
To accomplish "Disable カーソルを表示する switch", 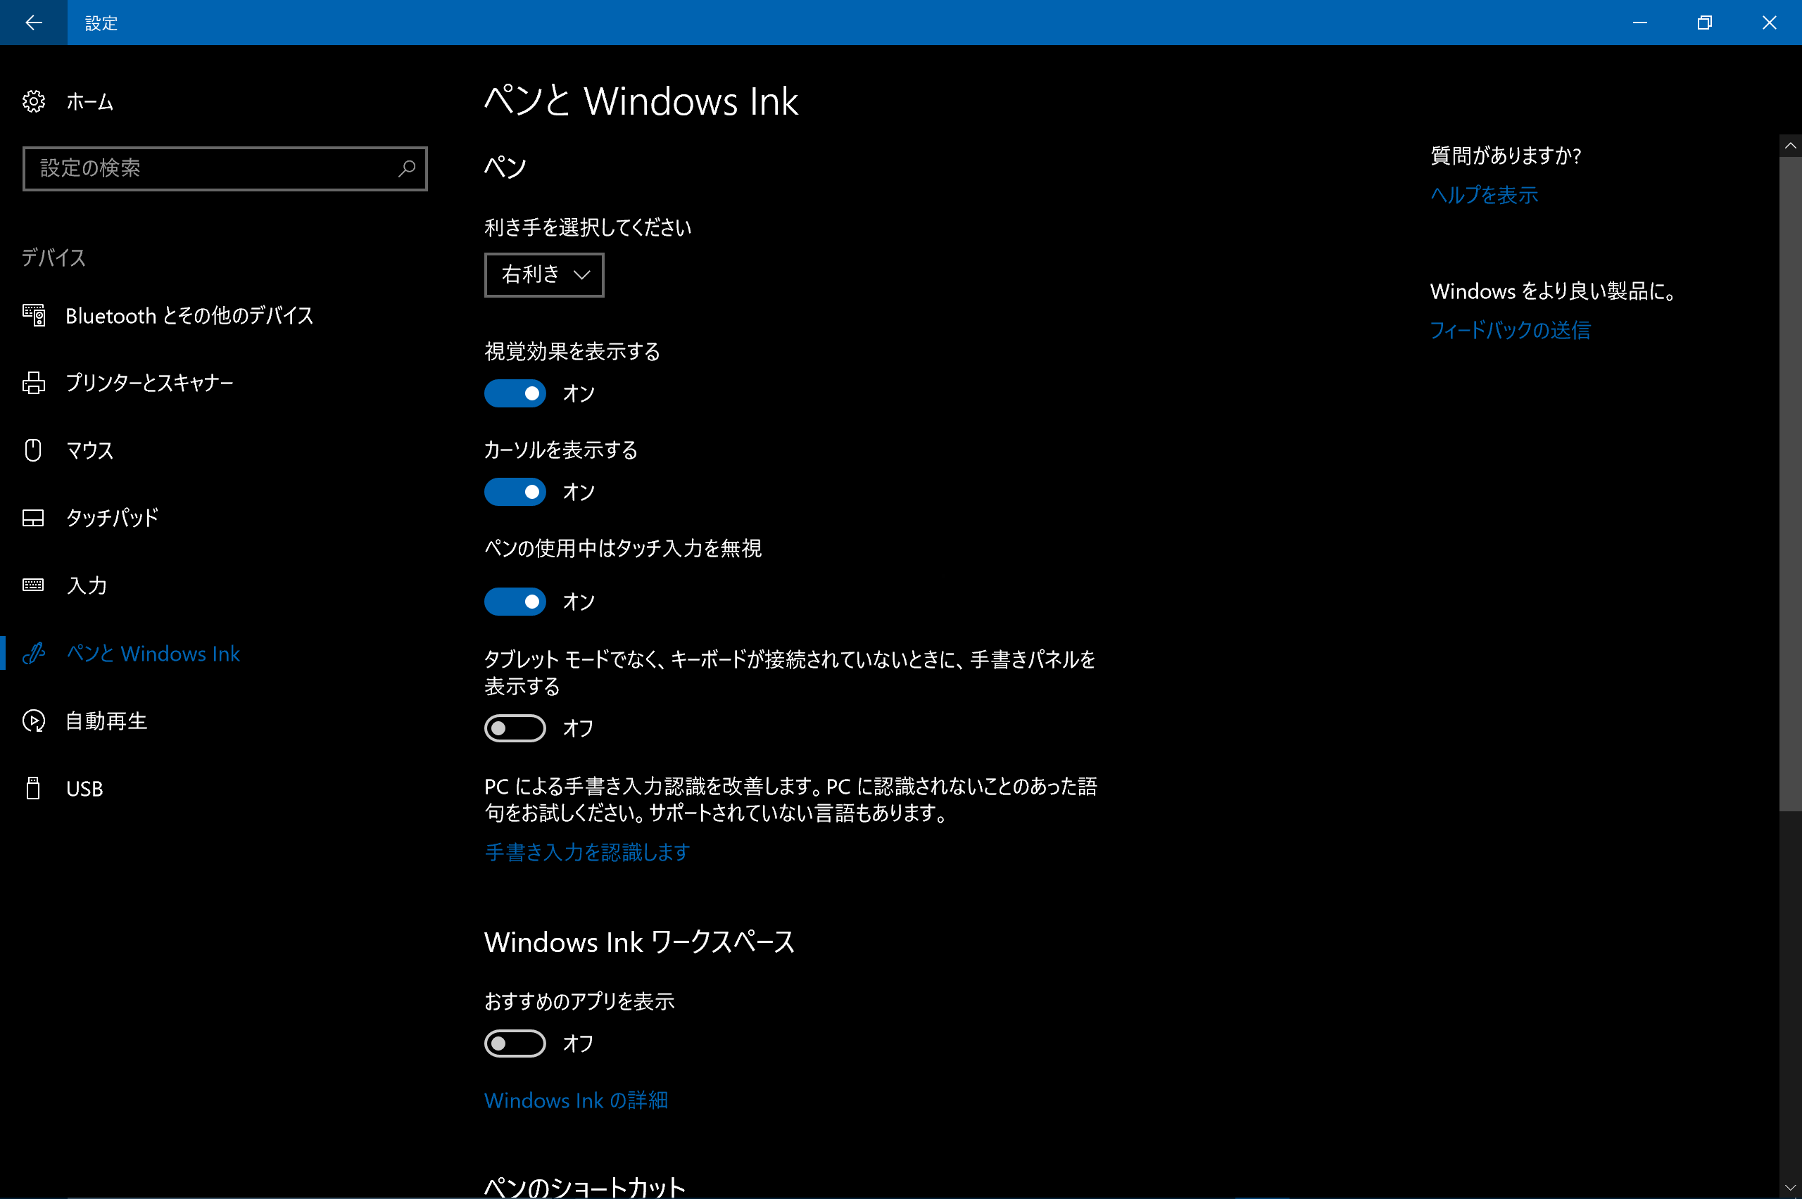I will pyautogui.click(x=515, y=492).
